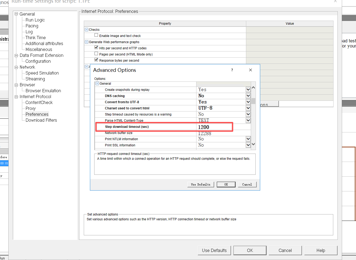The width and height of the screenshot is (356, 260).
Task: Click Use Defaults in Advanced Options
Action: click(x=201, y=184)
